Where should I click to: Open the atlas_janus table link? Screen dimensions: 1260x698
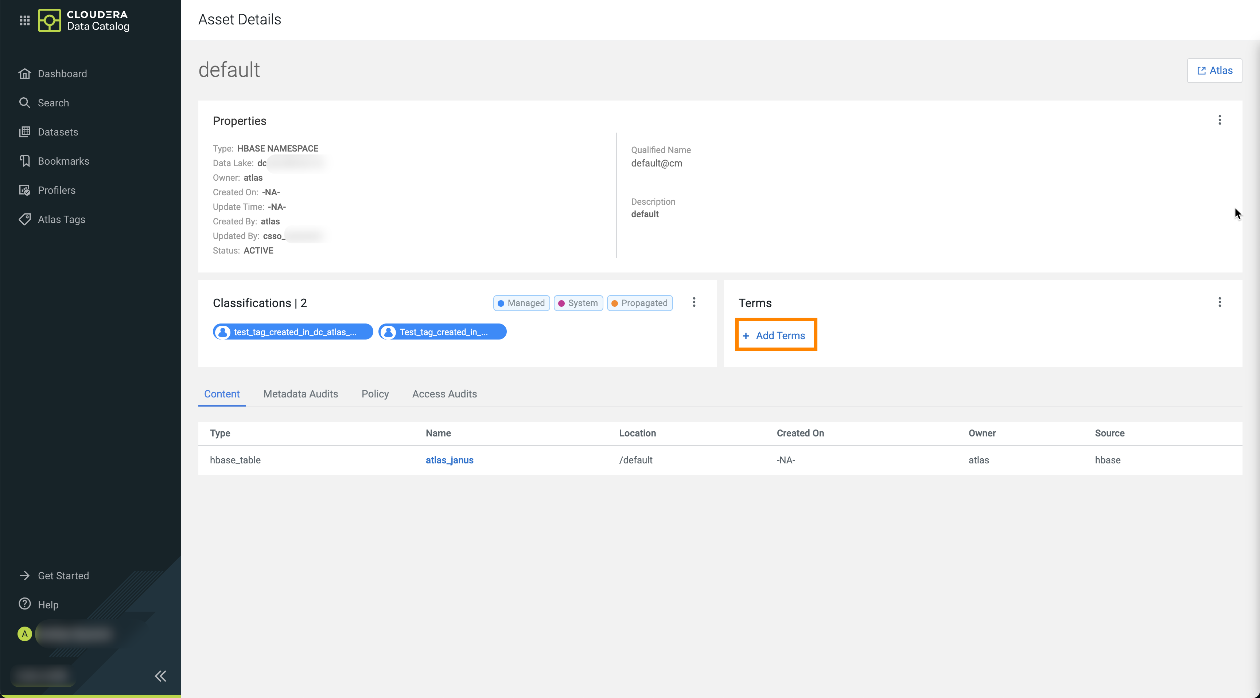point(449,460)
